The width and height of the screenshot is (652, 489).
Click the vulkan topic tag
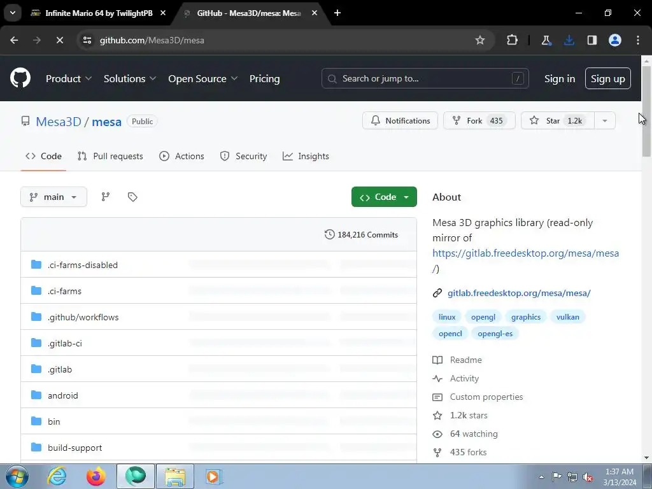point(567,317)
